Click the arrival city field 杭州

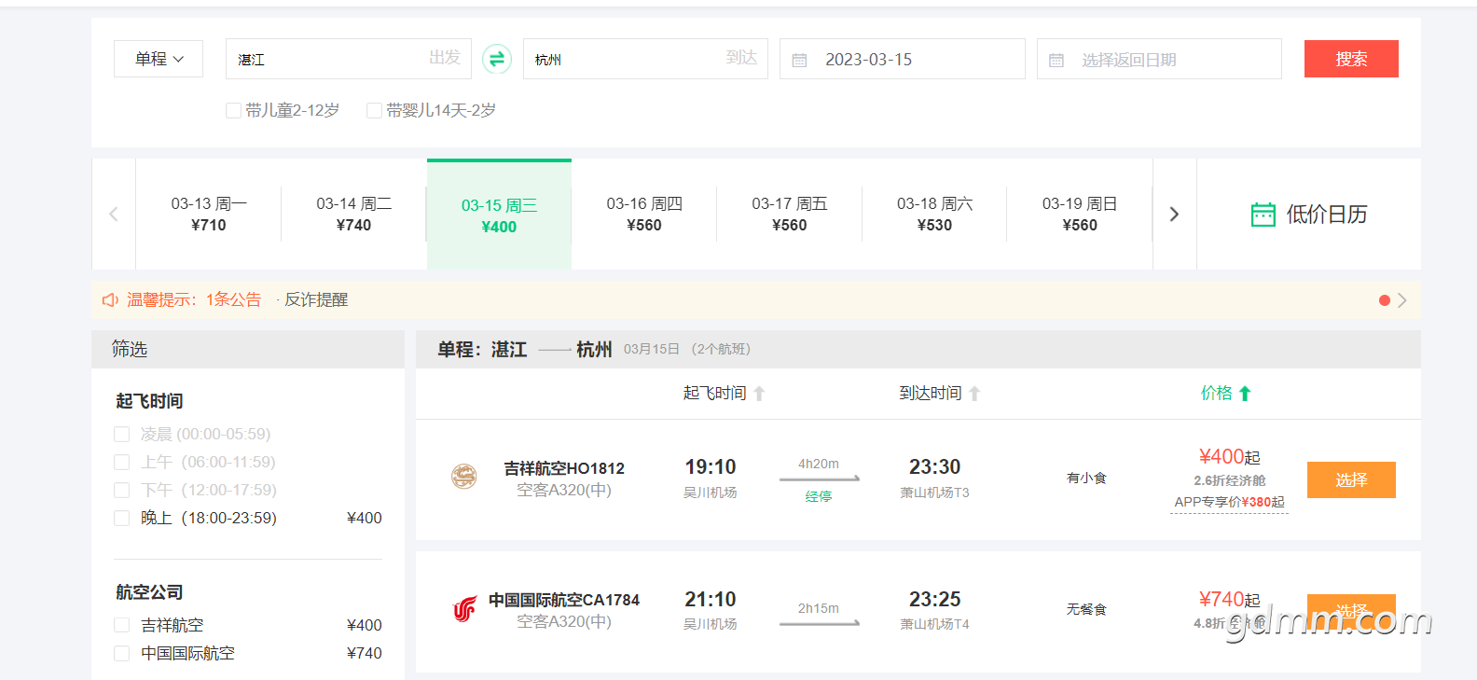645,59
